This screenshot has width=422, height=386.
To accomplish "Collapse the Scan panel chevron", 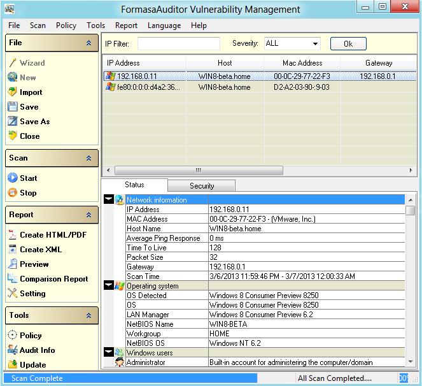I will click(89, 158).
